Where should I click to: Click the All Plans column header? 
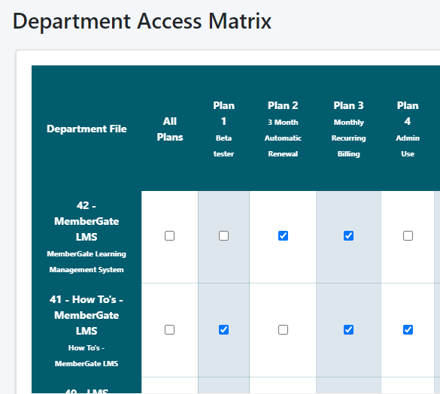(170, 129)
